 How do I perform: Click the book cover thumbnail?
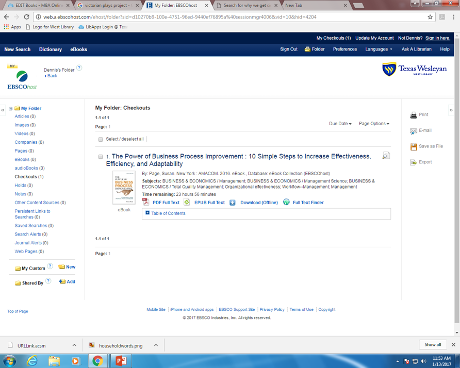[124, 188]
